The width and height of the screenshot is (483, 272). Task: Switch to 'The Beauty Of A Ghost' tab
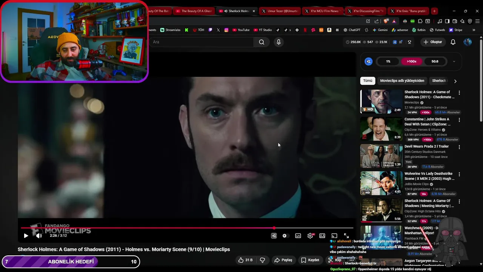coord(194,11)
